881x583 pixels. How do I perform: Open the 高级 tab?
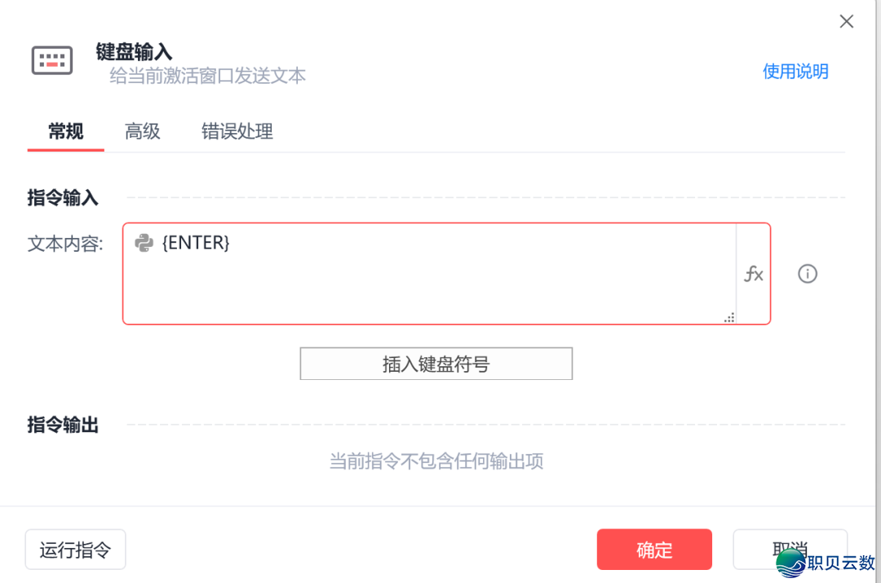coord(143,131)
